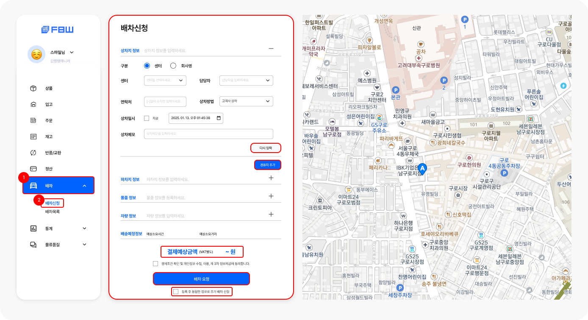
Task: Select the 회사명 radio button
Action: click(x=173, y=66)
